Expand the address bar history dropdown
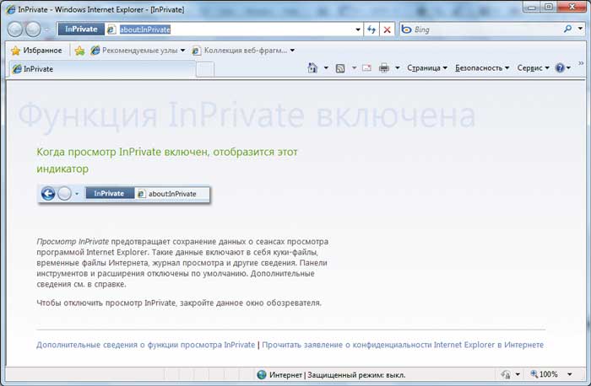 [x=358, y=29]
